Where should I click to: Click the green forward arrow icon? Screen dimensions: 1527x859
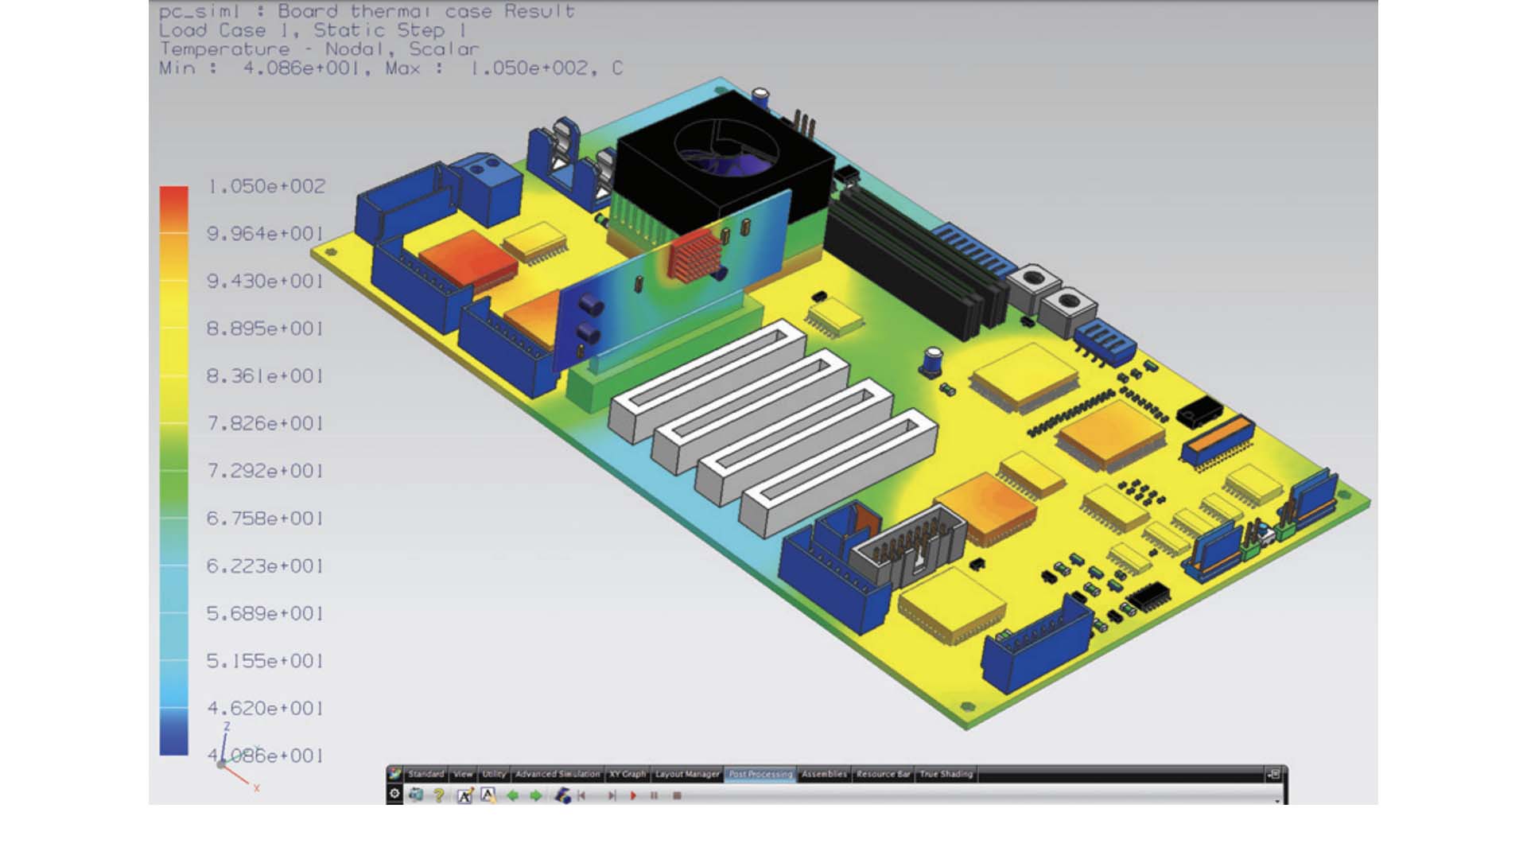click(537, 795)
